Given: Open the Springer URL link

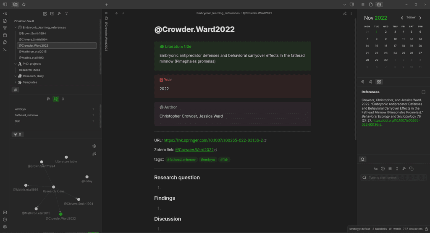Looking at the screenshot, I should tap(213, 140).
